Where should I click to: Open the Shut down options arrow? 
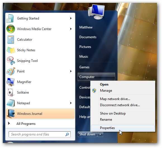click(x=100, y=134)
